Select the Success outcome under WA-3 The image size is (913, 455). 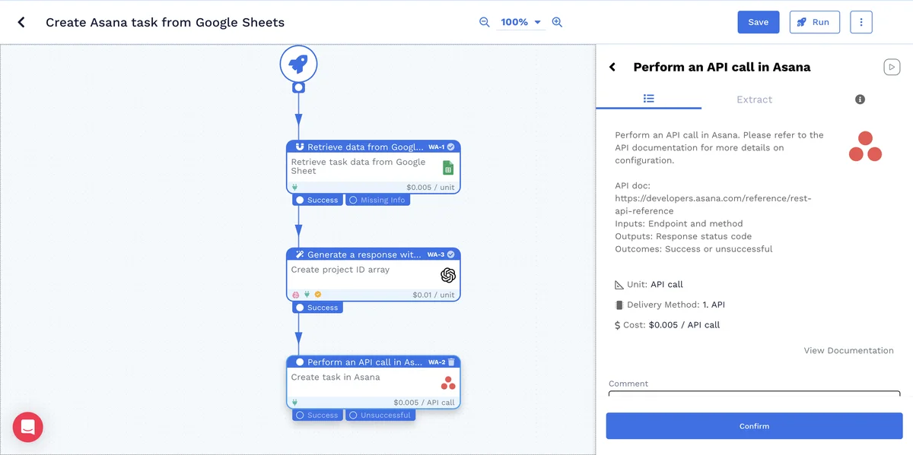[x=317, y=308]
